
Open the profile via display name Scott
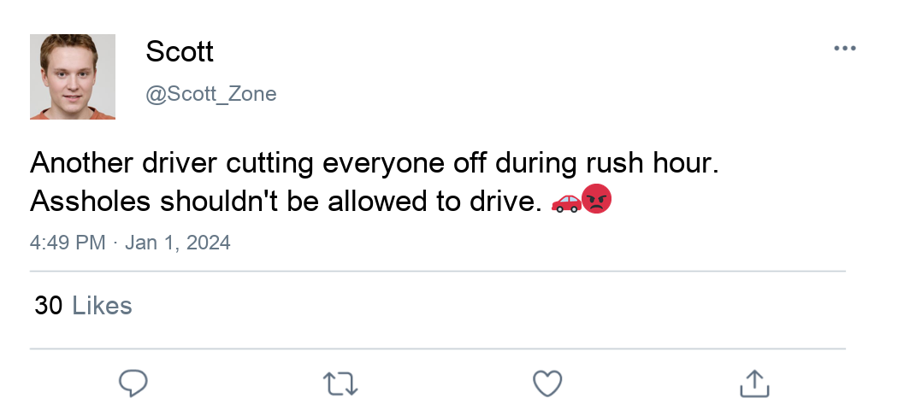pos(180,51)
